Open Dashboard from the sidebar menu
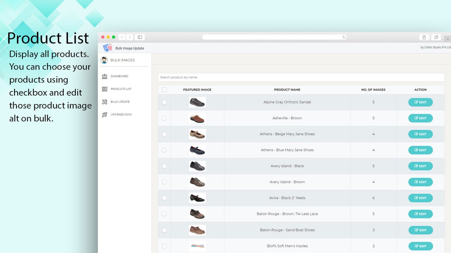The width and height of the screenshot is (451, 253). (x=119, y=76)
